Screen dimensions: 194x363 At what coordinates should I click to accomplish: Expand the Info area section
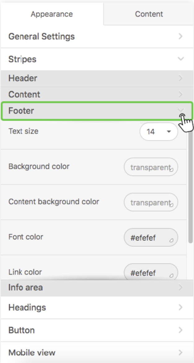coord(97,288)
